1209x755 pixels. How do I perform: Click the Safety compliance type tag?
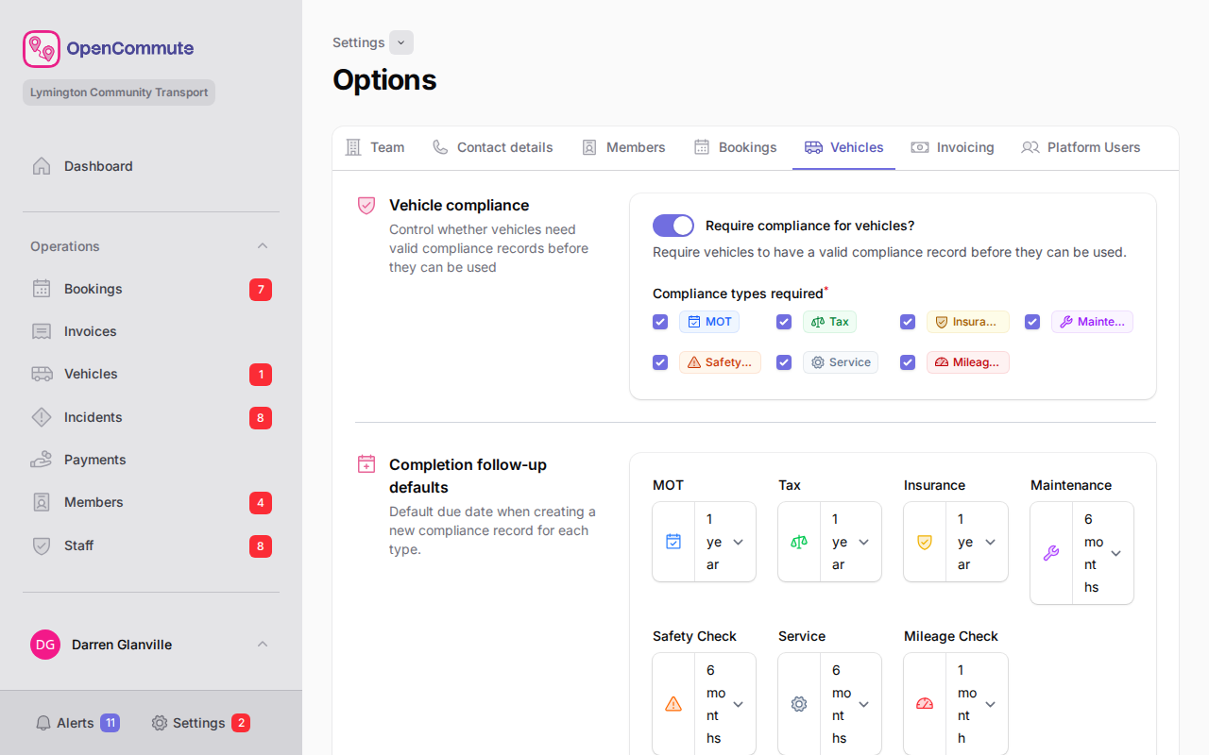tap(720, 362)
